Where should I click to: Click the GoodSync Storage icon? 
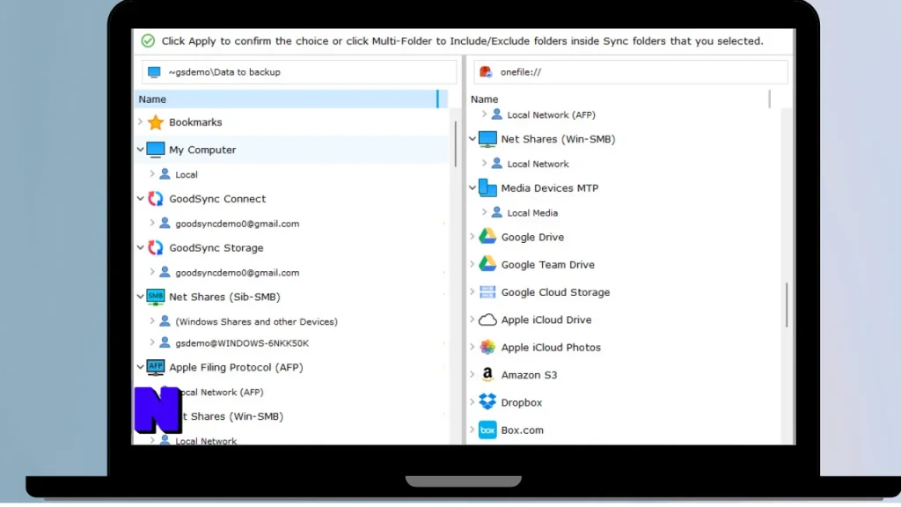click(155, 247)
